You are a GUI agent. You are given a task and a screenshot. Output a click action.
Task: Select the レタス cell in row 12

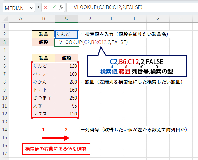pos(43,114)
